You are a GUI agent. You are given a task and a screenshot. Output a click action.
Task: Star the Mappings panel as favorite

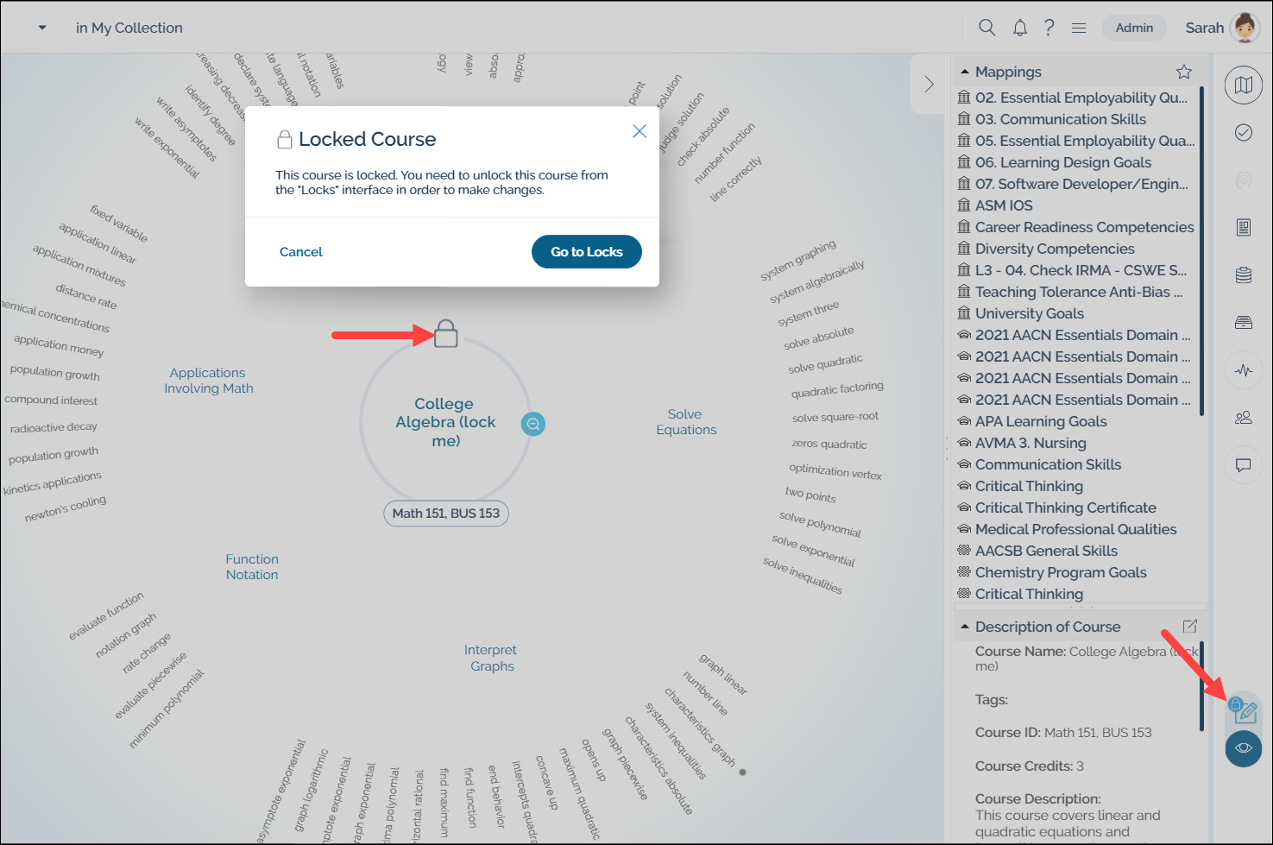coord(1183,72)
